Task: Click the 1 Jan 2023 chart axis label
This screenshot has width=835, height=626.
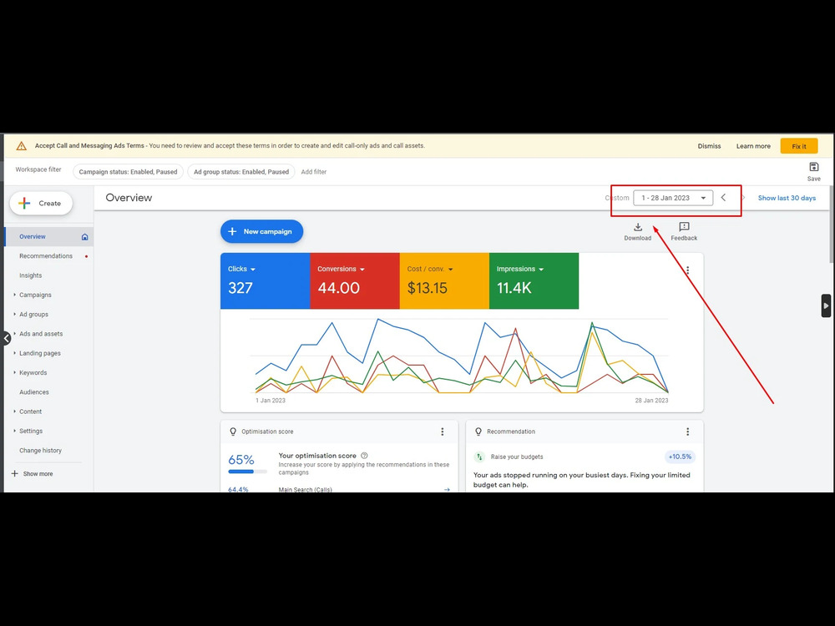Action: (271, 401)
